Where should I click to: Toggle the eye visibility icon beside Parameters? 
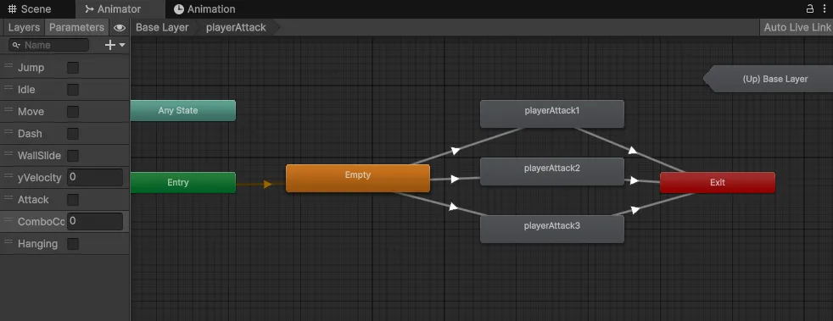click(x=120, y=28)
